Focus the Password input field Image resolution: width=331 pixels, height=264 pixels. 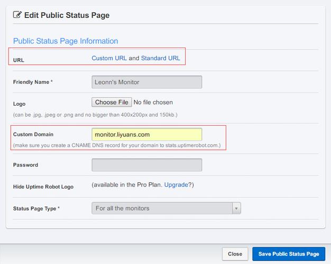tap(146, 165)
